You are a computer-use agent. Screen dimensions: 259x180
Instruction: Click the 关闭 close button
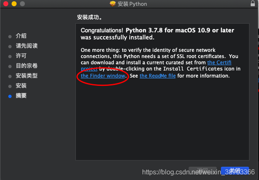point(235,170)
